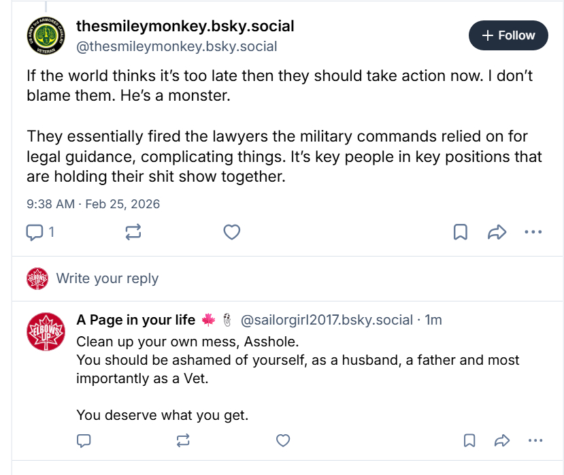564x475 pixels.
Task: Reply to thesmileymonkey's main post
Action: (35, 232)
